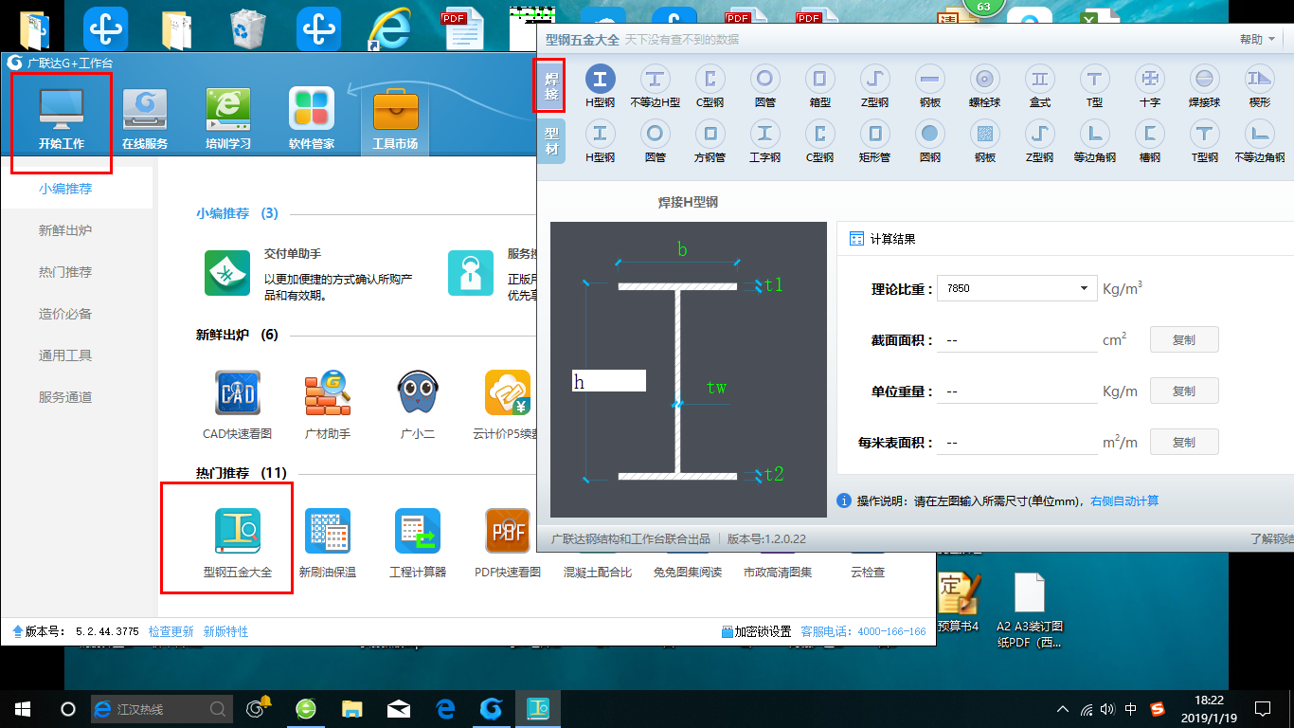Viewport: 1294px width, 728px height.
Task: Select welded C型钢 in the 焊接 row
Action: (x=710, y=86)
